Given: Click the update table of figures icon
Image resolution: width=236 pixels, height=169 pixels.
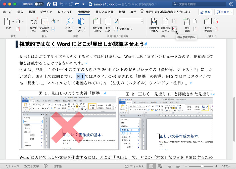Looking at the screenshot, I should click(x=174, y=21).
